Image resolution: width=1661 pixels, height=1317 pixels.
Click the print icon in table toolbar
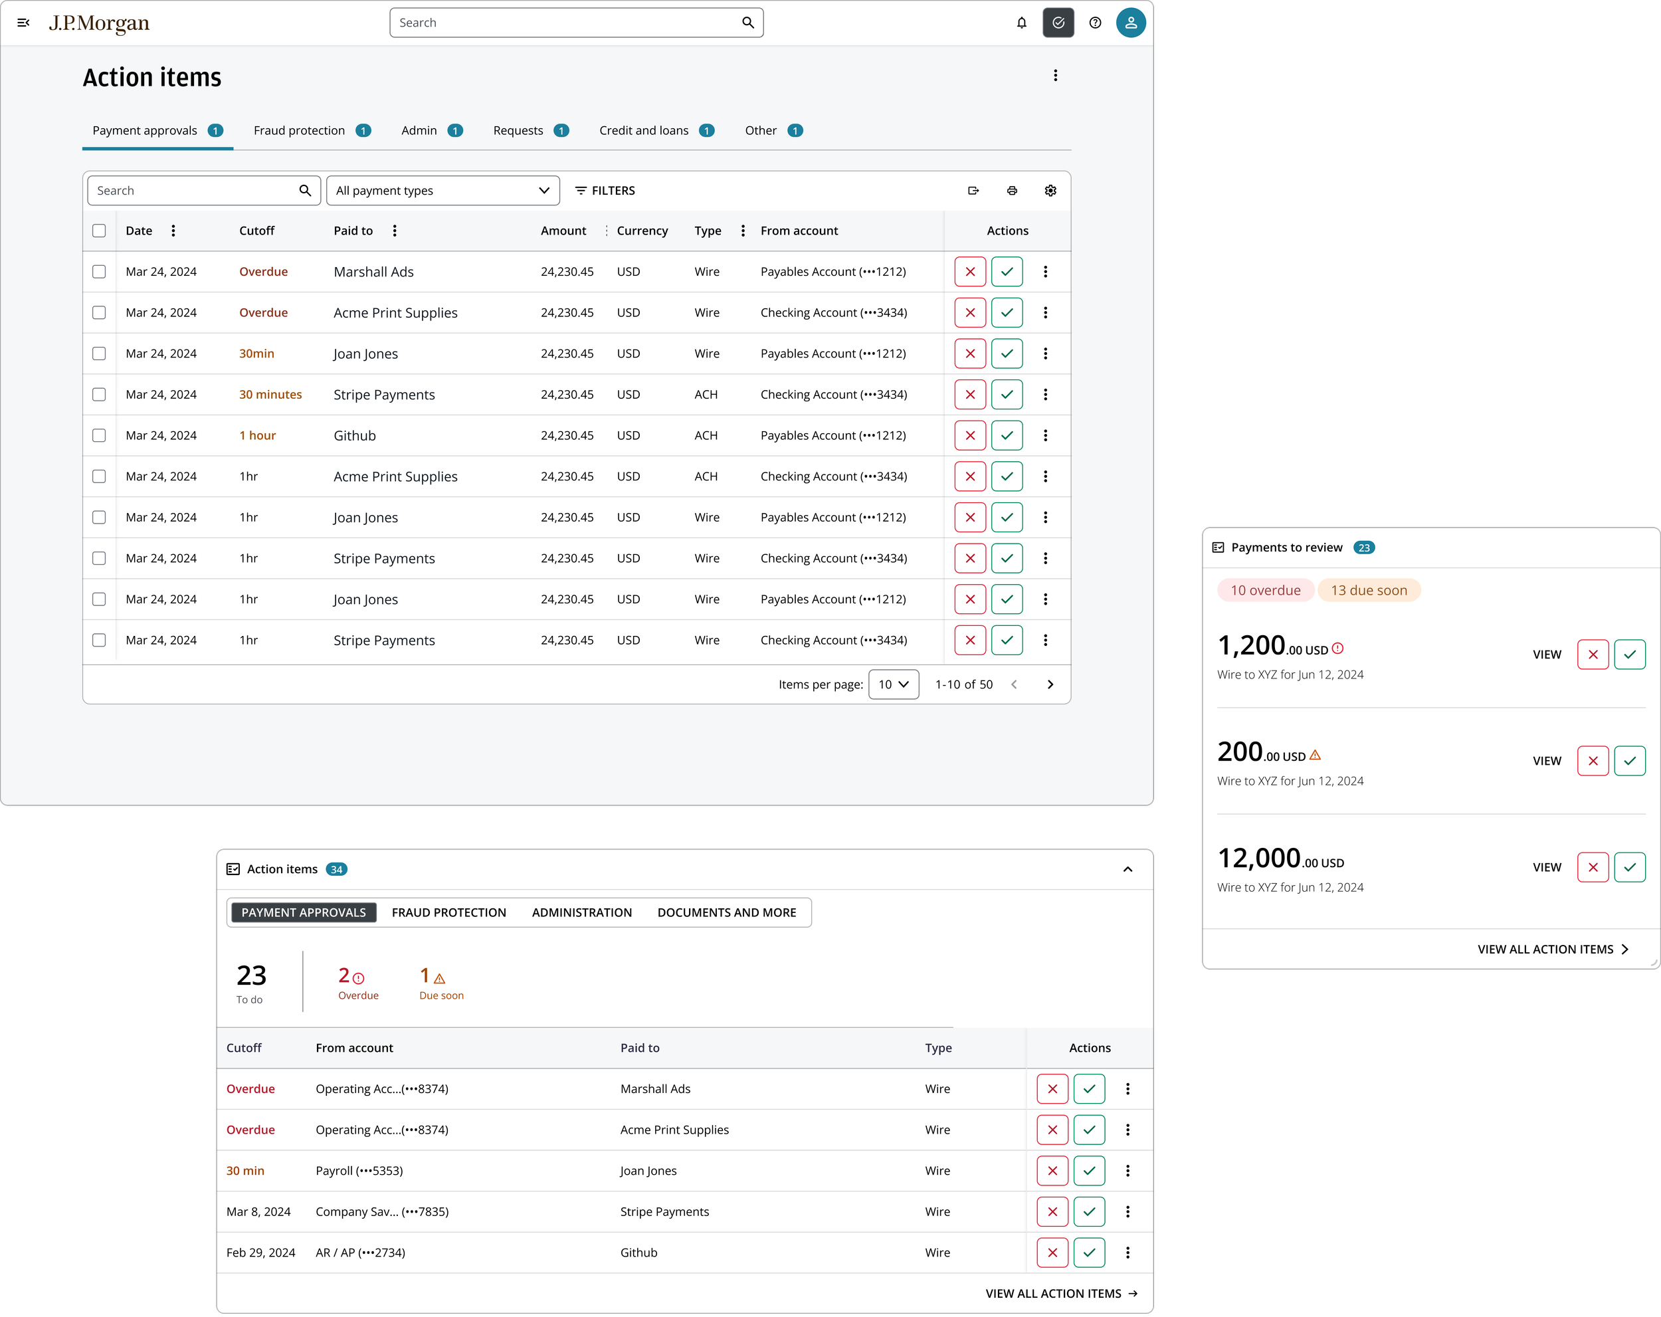pyautogui.click(x=1011, y=190)
